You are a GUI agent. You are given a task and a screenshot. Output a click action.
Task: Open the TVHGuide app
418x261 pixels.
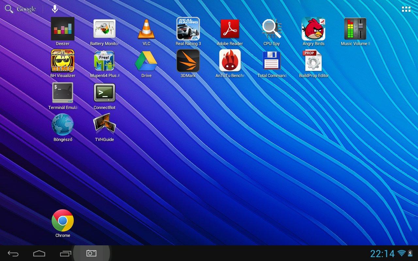104,127
